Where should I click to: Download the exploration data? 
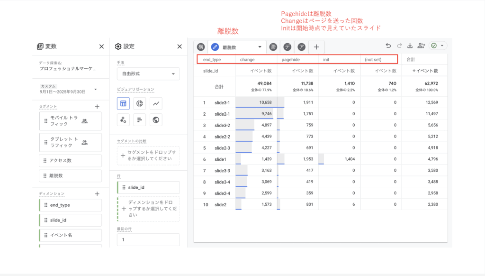410,46
